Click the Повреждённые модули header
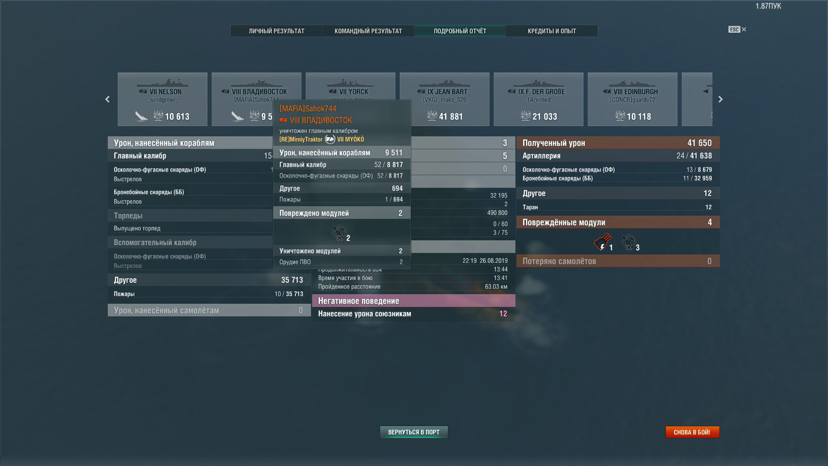828x466 pixels. tap(618, 222)
